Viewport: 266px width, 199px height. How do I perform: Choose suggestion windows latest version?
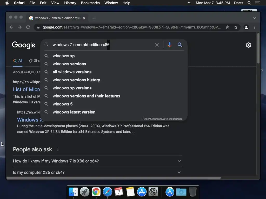point(114,112)
